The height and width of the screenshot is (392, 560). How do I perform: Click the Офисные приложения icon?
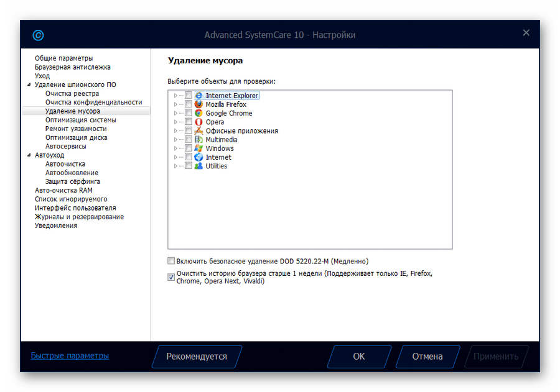click(x=199, y=131)
